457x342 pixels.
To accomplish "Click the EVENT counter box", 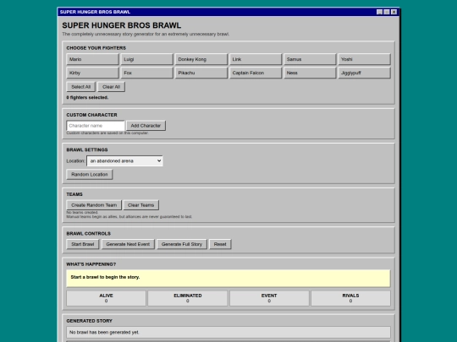I will pyautogui.click(x=269, y=298).
